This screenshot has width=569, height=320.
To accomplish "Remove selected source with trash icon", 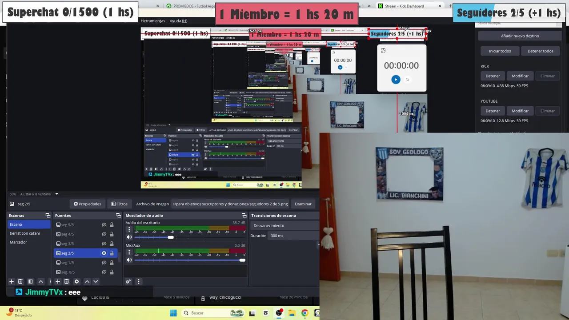I will click(67, 281).
